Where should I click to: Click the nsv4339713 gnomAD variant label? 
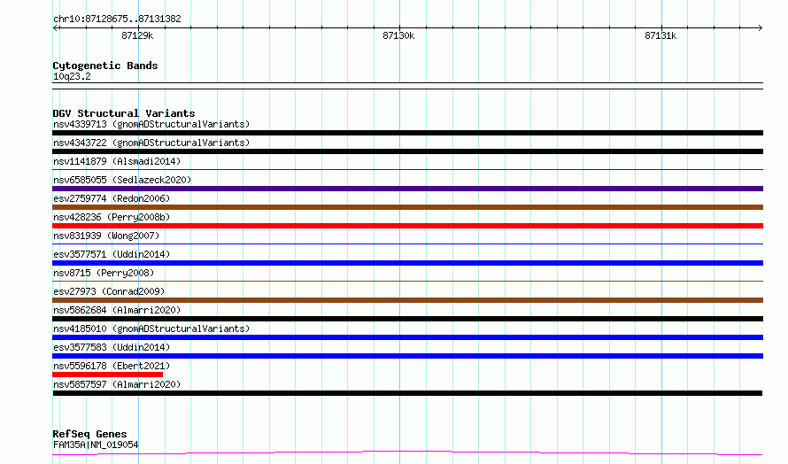151,124
